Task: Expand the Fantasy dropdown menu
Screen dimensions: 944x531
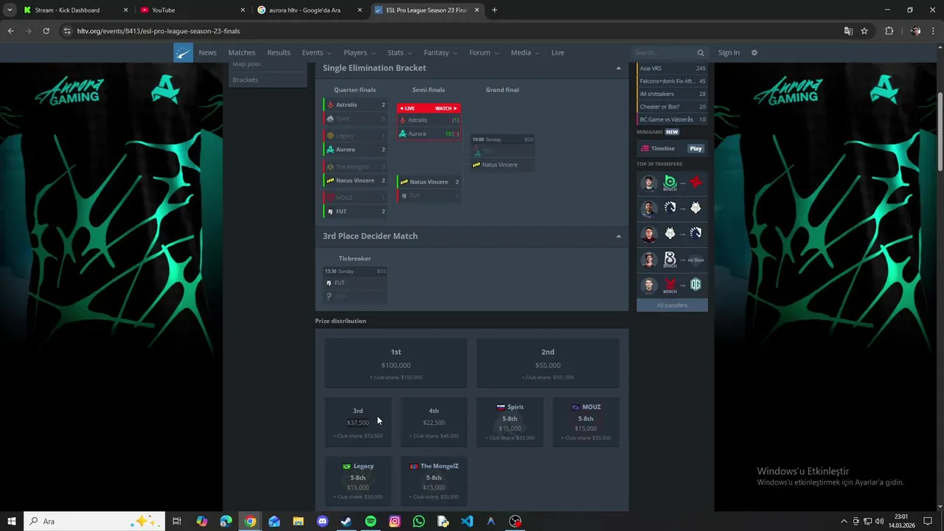Action: tap(440, 52)
